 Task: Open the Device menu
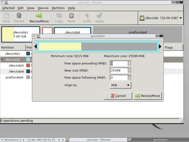(x=43, y=8)
